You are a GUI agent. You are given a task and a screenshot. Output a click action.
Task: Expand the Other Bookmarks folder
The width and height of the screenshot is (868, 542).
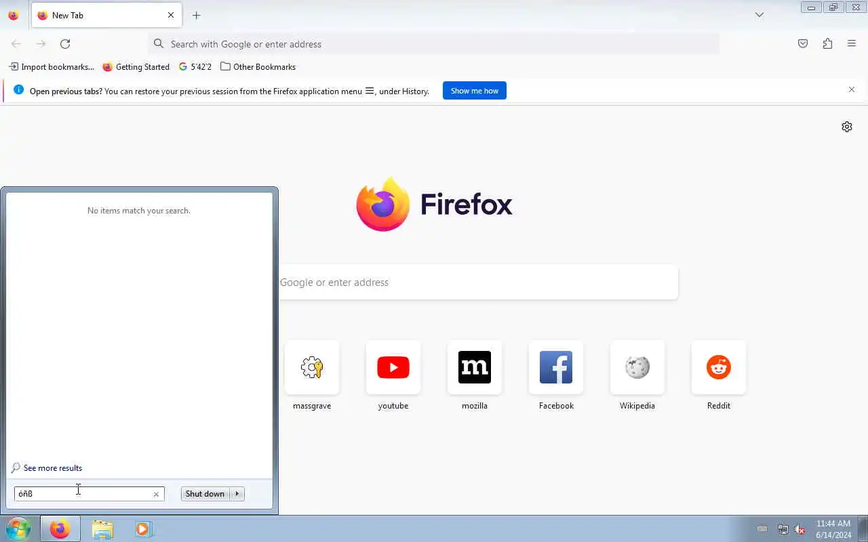tap(258, 67)
